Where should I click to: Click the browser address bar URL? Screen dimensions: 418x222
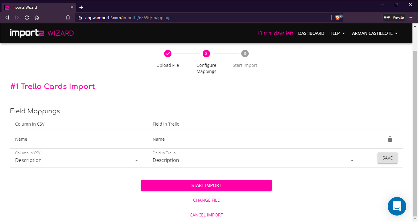[128, 18]
